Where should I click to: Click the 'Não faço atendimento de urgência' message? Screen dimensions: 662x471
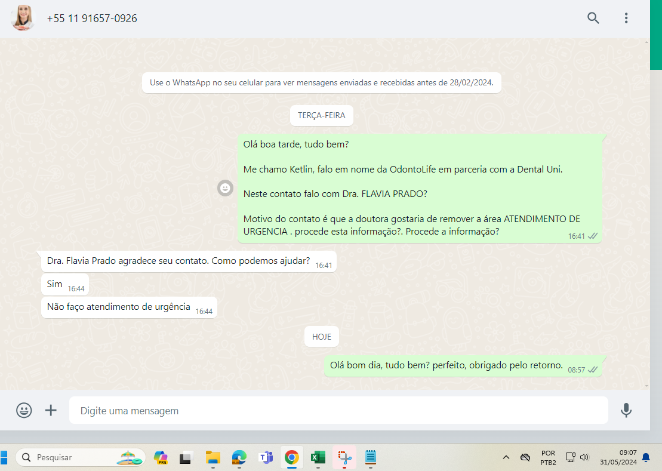129,307
